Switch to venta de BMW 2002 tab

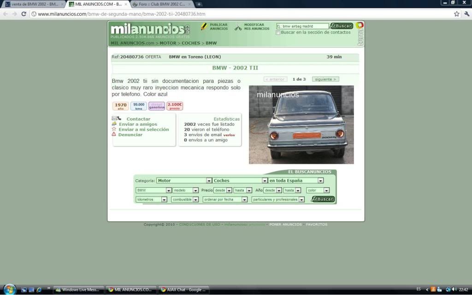click(32, 4)
